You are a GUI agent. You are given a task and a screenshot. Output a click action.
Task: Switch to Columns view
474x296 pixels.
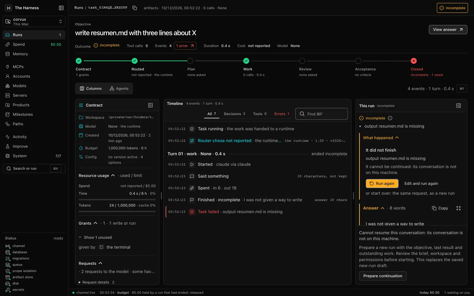tap(91, 88)
